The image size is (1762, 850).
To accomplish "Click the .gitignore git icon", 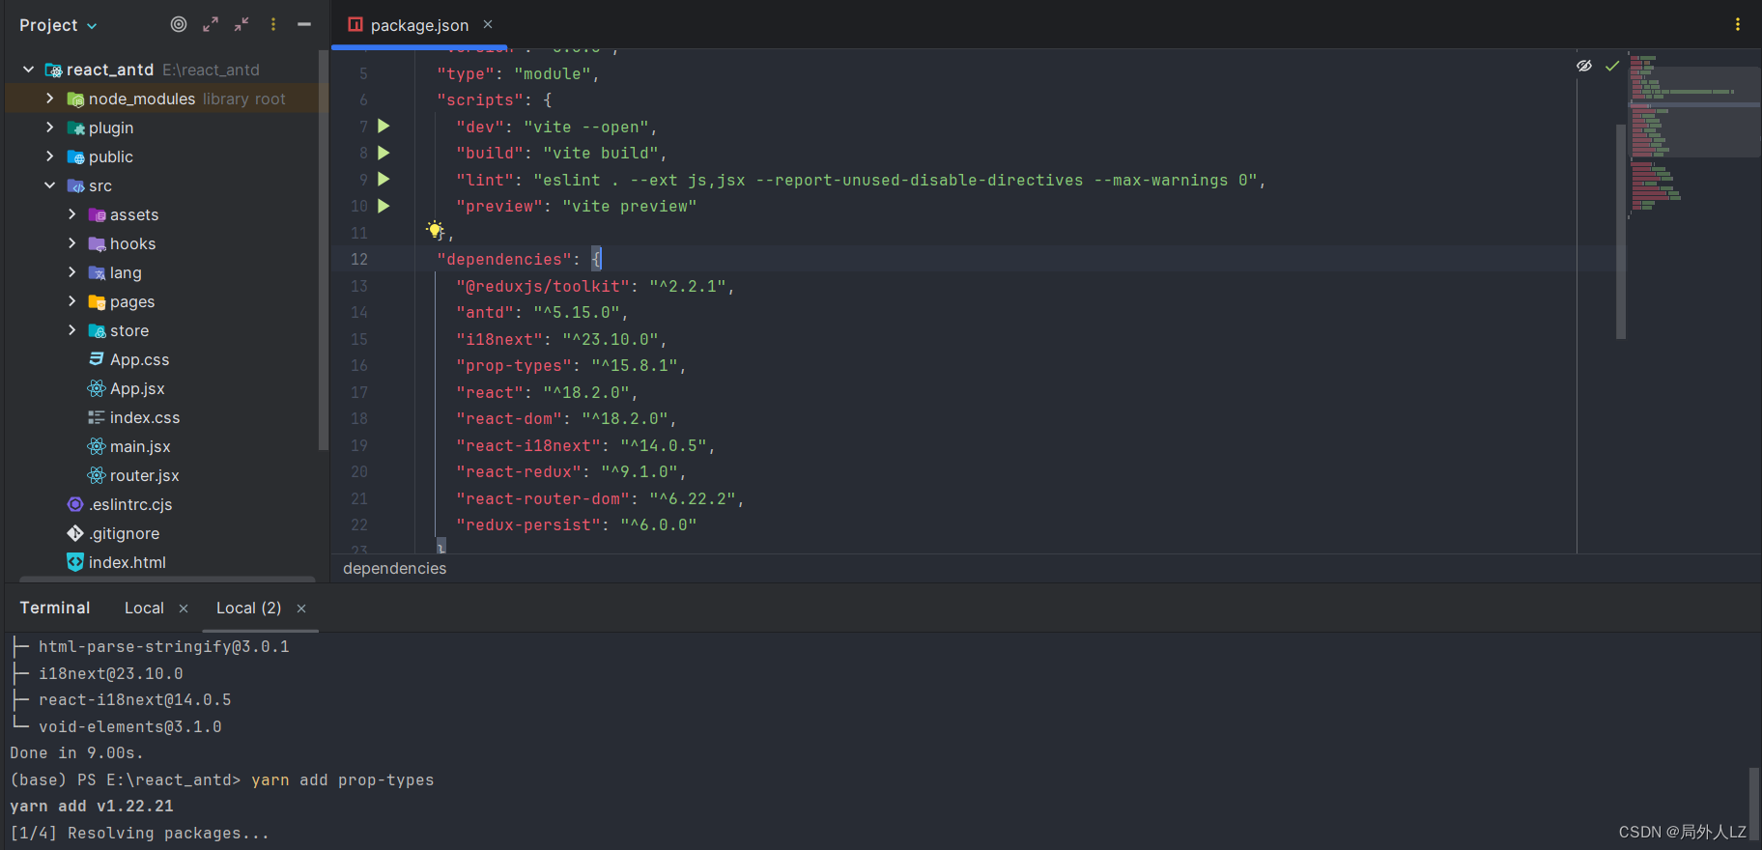I will click(75, 533).
